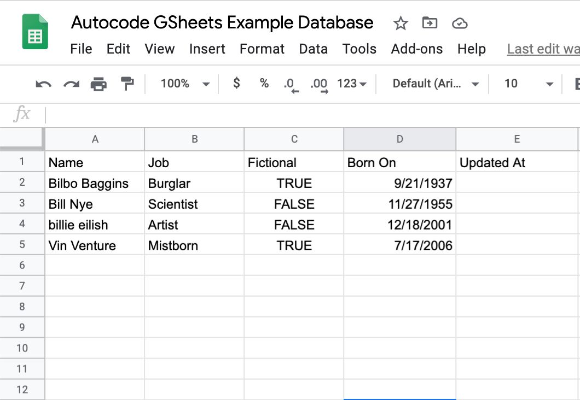Star this spreadsheet
The height and width of the screenshot is (400, 580).
tap(401, 23)
